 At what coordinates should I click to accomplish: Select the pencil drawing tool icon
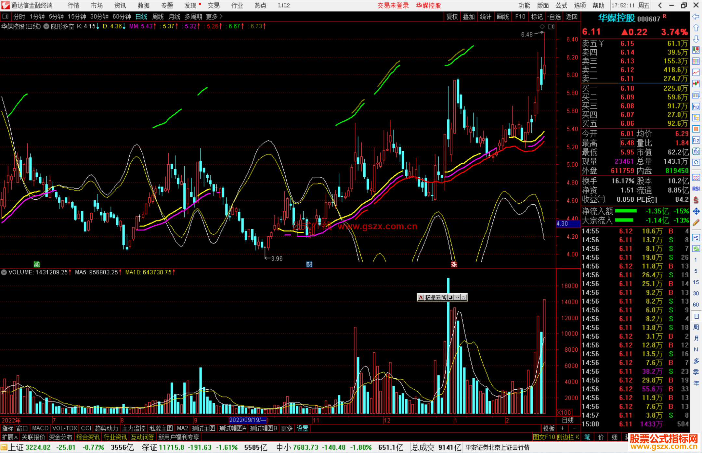pos(696,222)
